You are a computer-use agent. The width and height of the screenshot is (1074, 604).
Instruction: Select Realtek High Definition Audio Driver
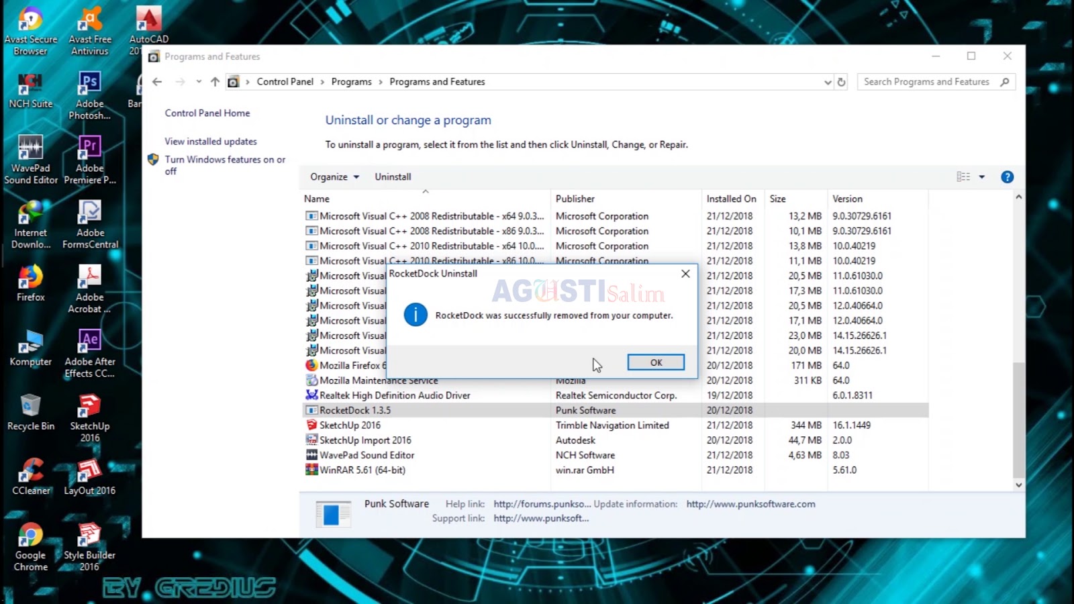click(616, 395)
